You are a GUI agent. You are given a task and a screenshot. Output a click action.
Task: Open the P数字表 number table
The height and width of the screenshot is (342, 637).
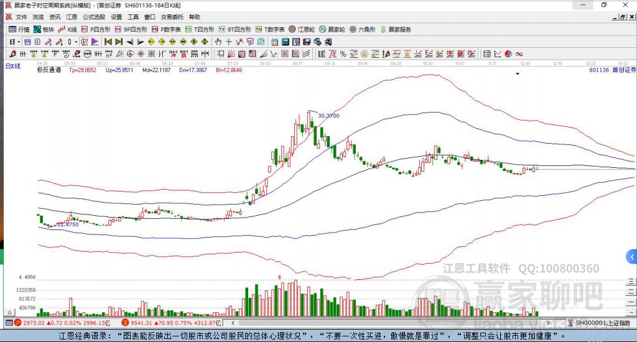166,29
